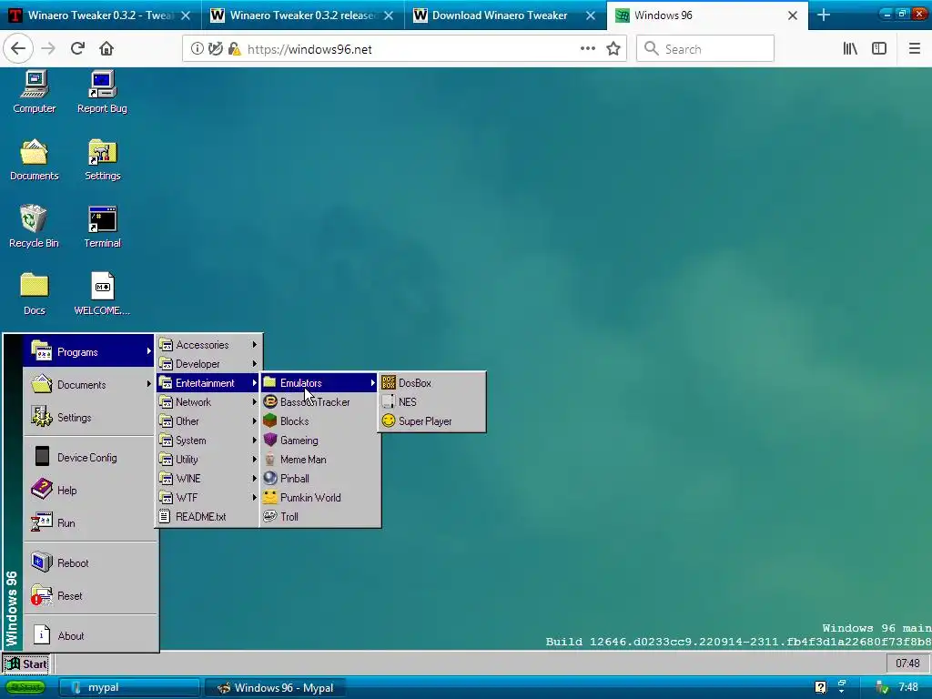The width and height of the screenshot is (932, 699).
Task: Open the browser Library button
Action: [850, 49]
